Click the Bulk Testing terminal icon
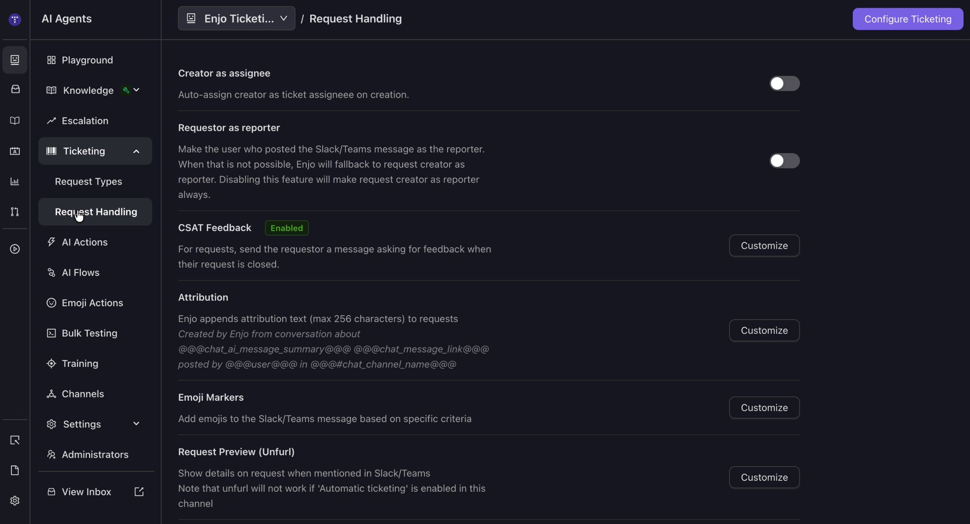The height and width of the screenshot is (524, 970). point(51,333)
